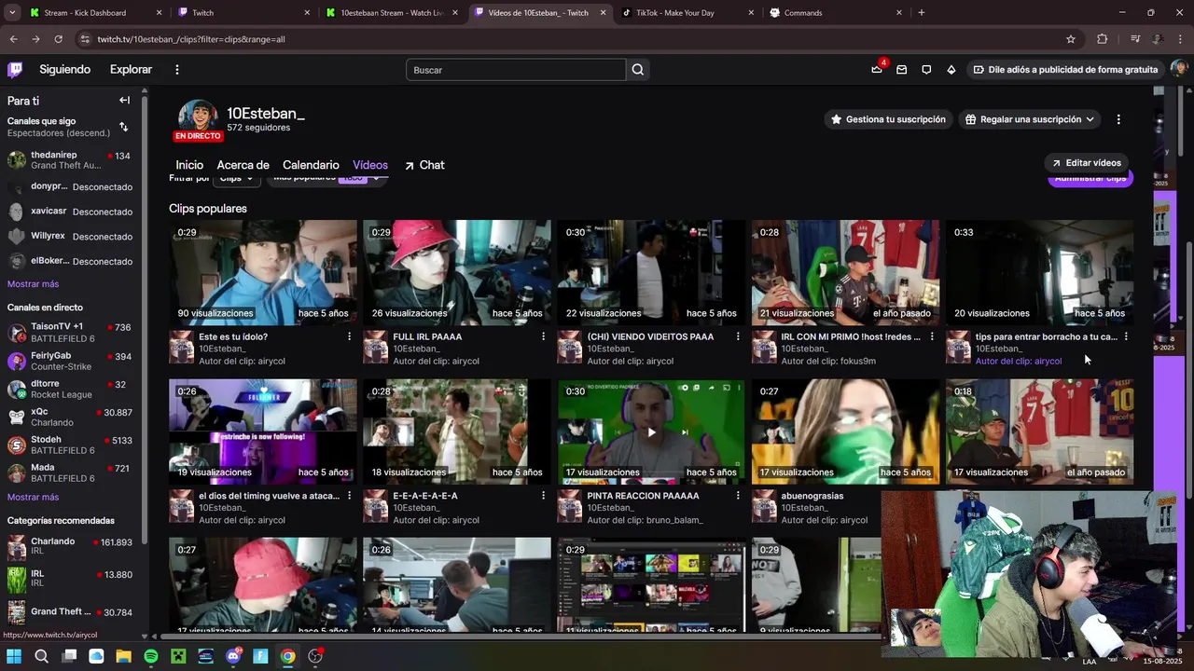Bookmark this page with the star icon

click(1071, 39)
